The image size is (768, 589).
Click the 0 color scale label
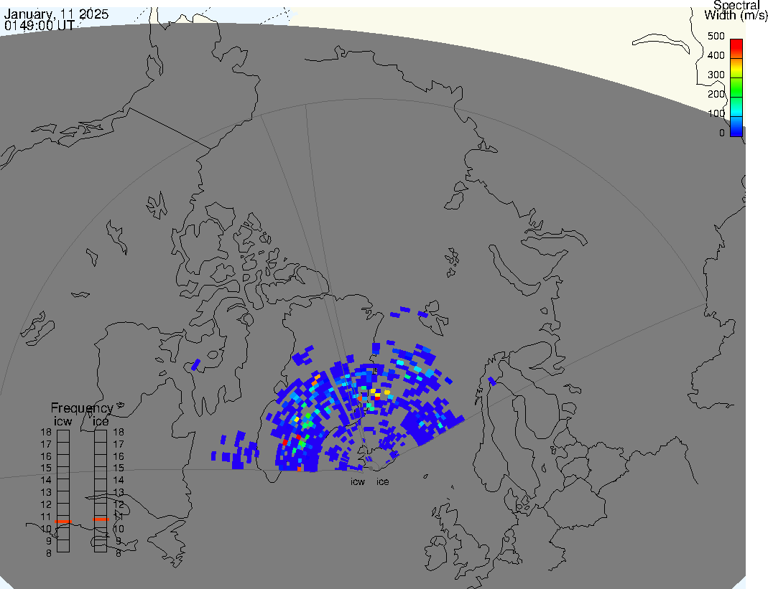pyautogui.click(x=721, y=133)
